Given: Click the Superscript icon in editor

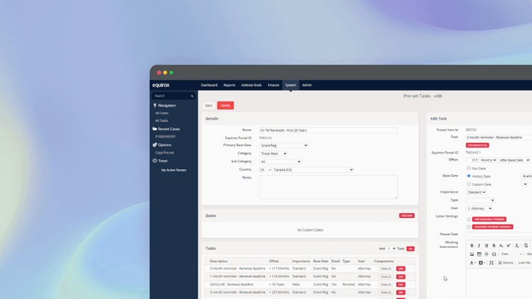Looking at the screenshot, I should point(509,245).
